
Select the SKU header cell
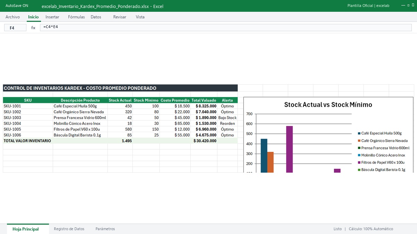pos(28,100)
